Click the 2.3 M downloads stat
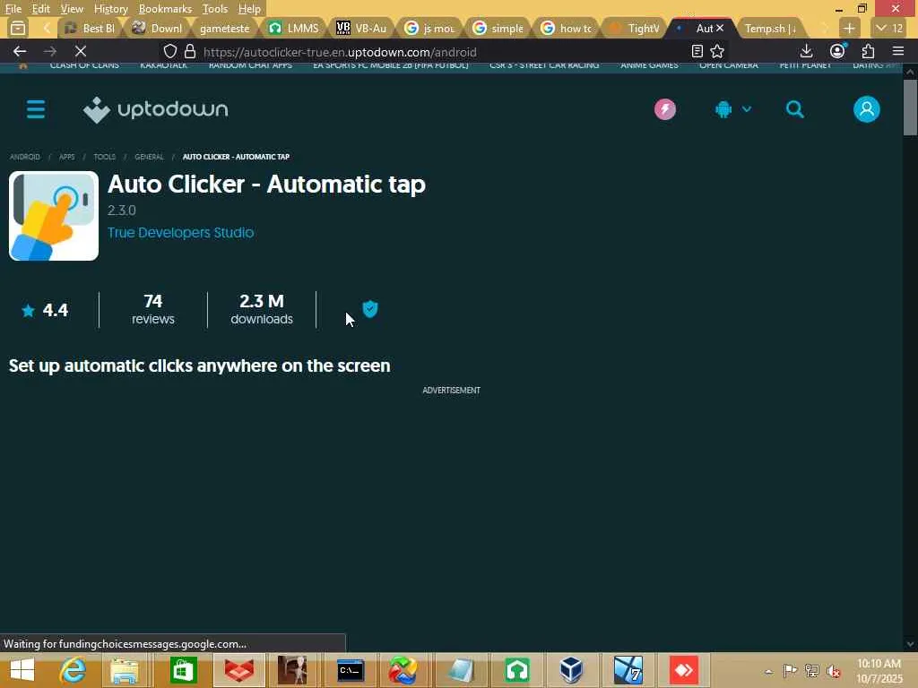The image size is (918, 688). (262, 309)
